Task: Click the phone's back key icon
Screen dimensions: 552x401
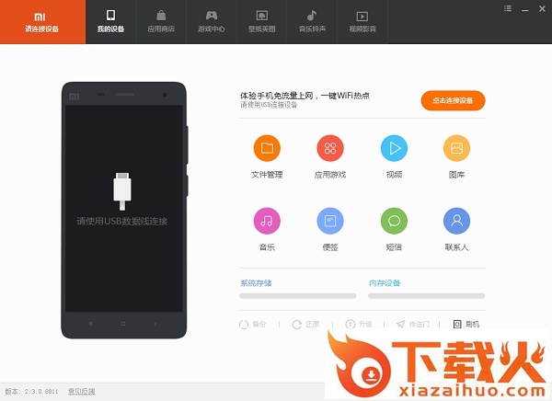Action: [155, 324]
